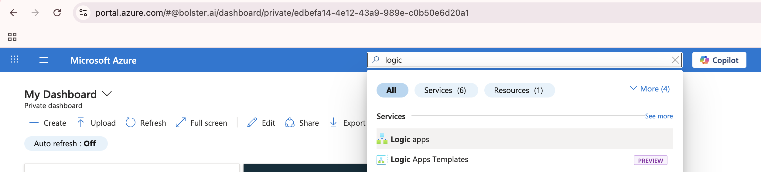
Task: Open the Azure portal hamburger menu
Action: [44, 60]
